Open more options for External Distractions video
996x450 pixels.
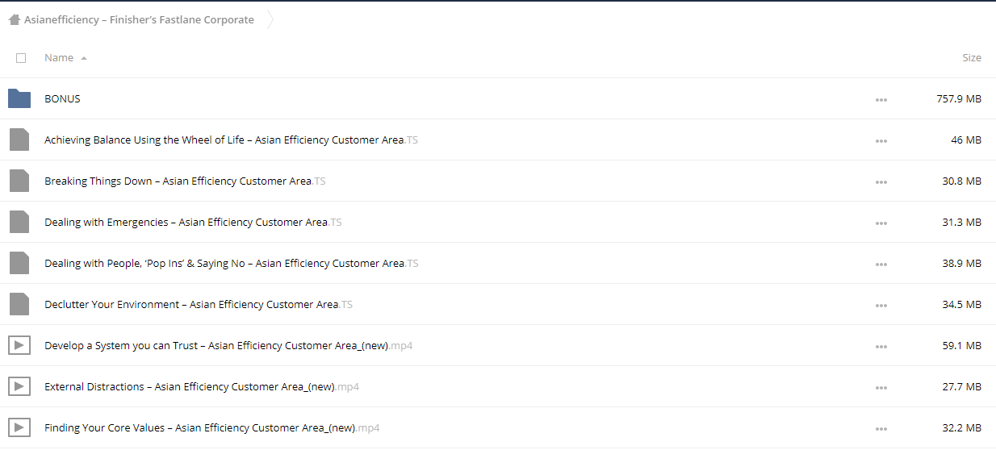(881, 387)
